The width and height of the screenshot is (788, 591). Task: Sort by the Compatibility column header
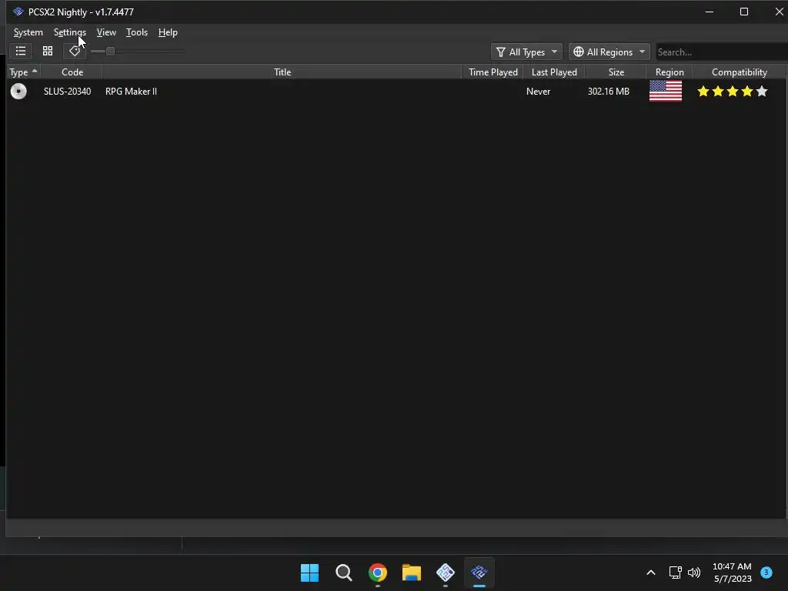(739, 72)
